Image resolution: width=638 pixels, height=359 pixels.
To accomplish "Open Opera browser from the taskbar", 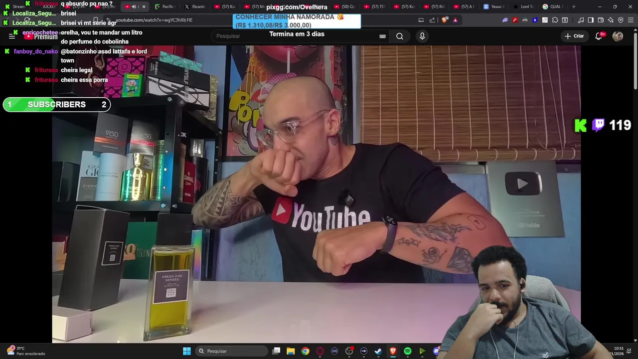I will coord(320,351).
